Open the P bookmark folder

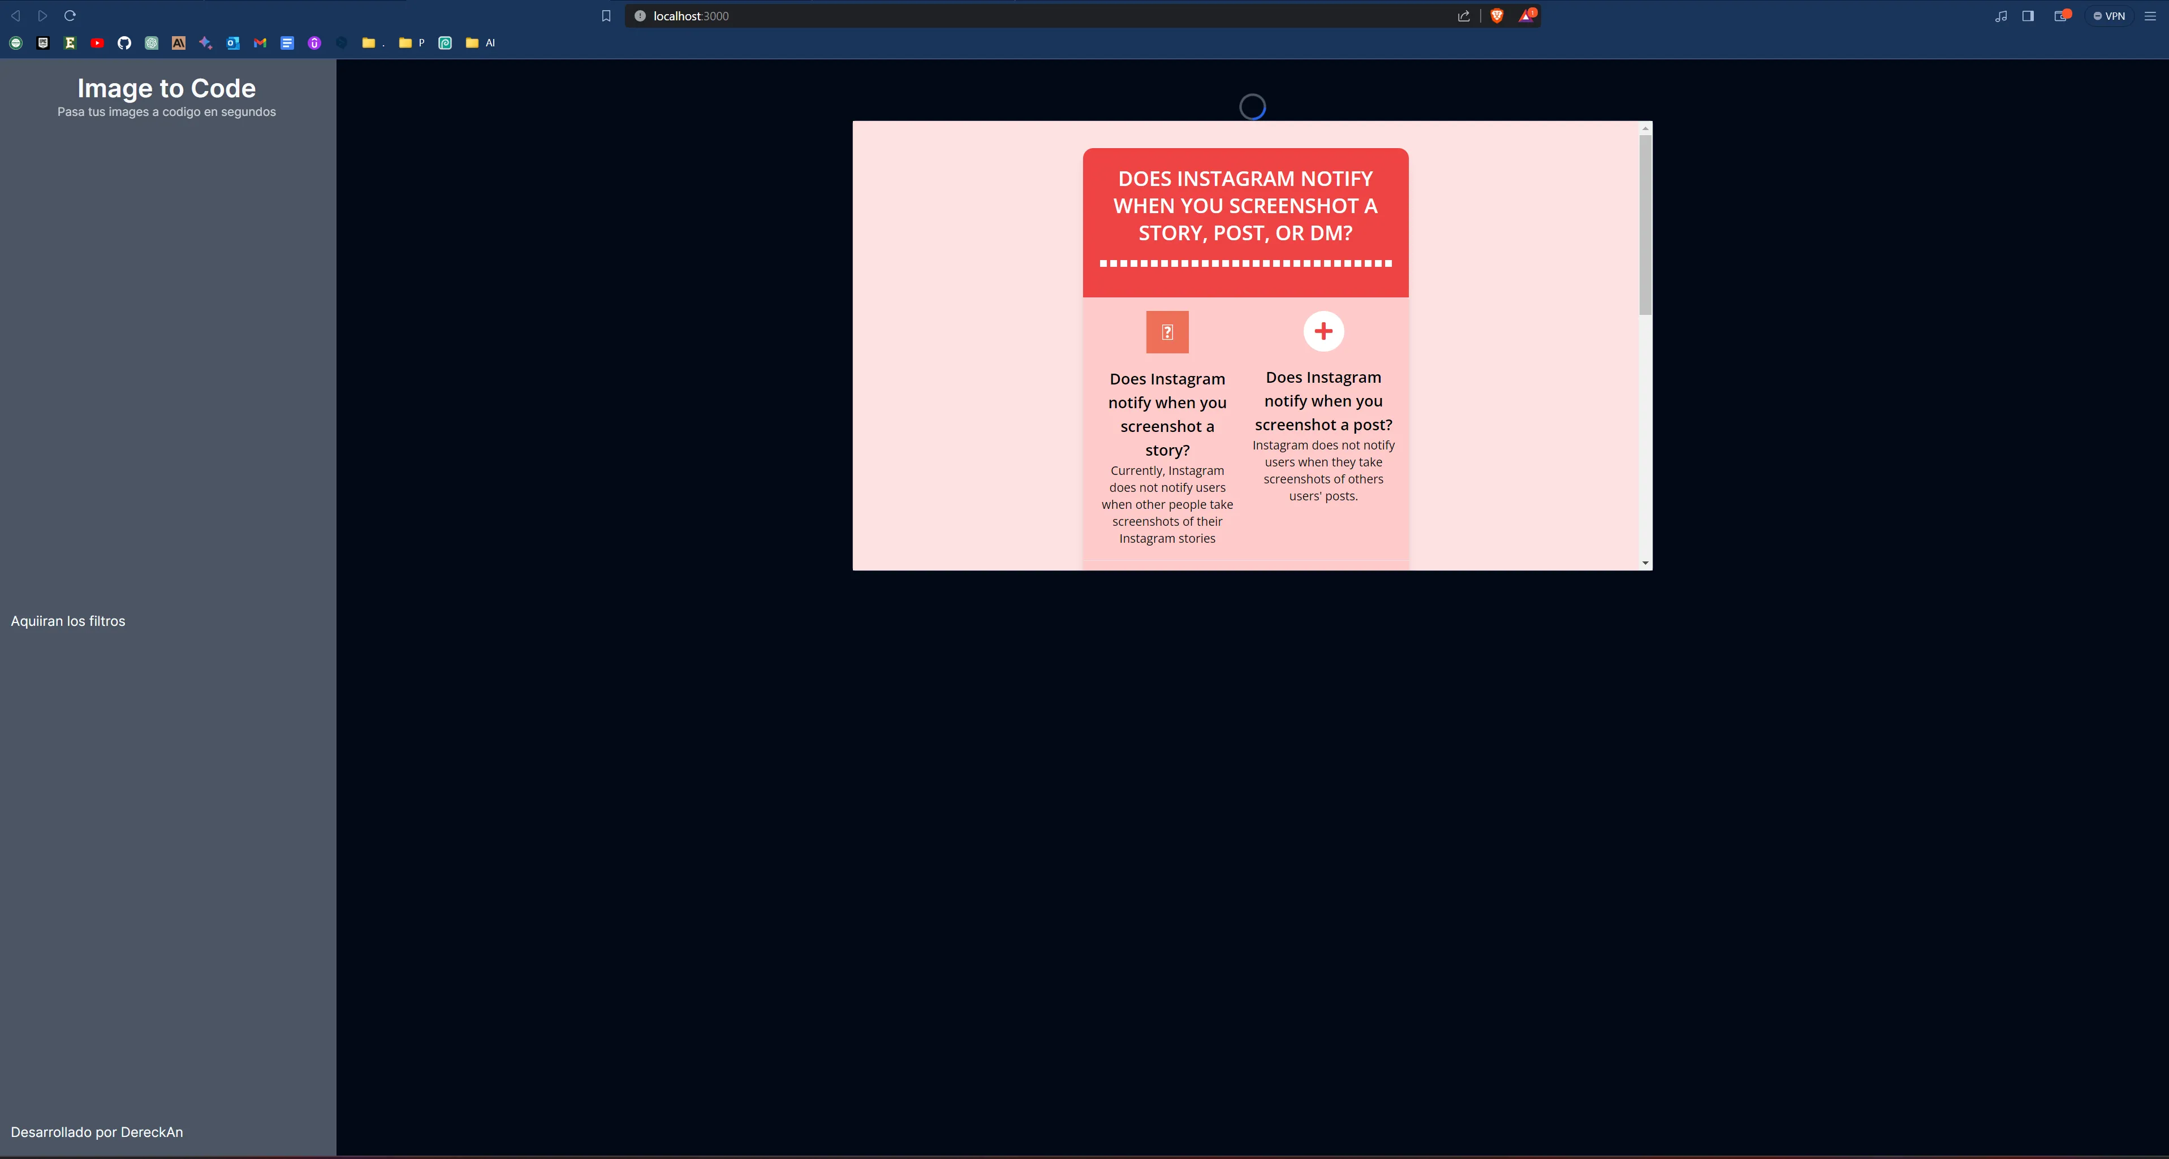[412, 43]
